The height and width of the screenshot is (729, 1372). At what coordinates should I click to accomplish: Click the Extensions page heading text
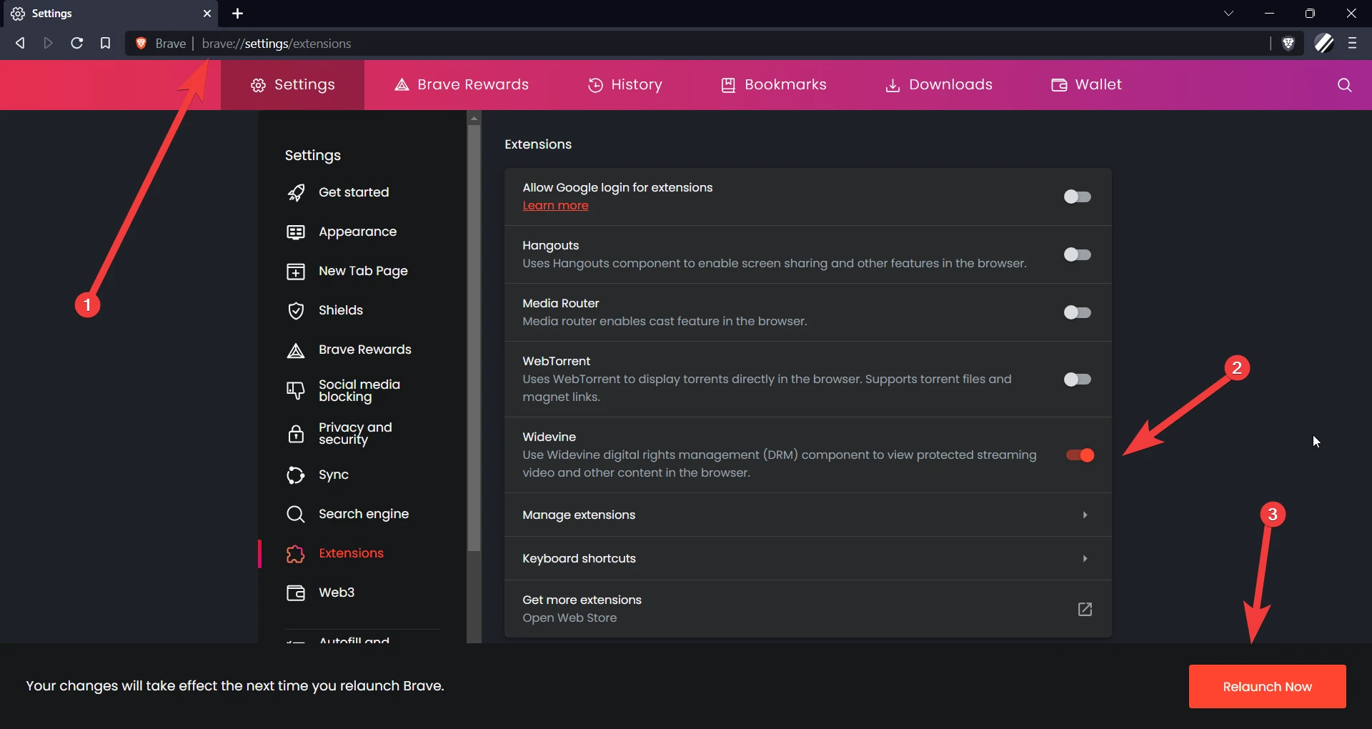[x=538, y=144]
